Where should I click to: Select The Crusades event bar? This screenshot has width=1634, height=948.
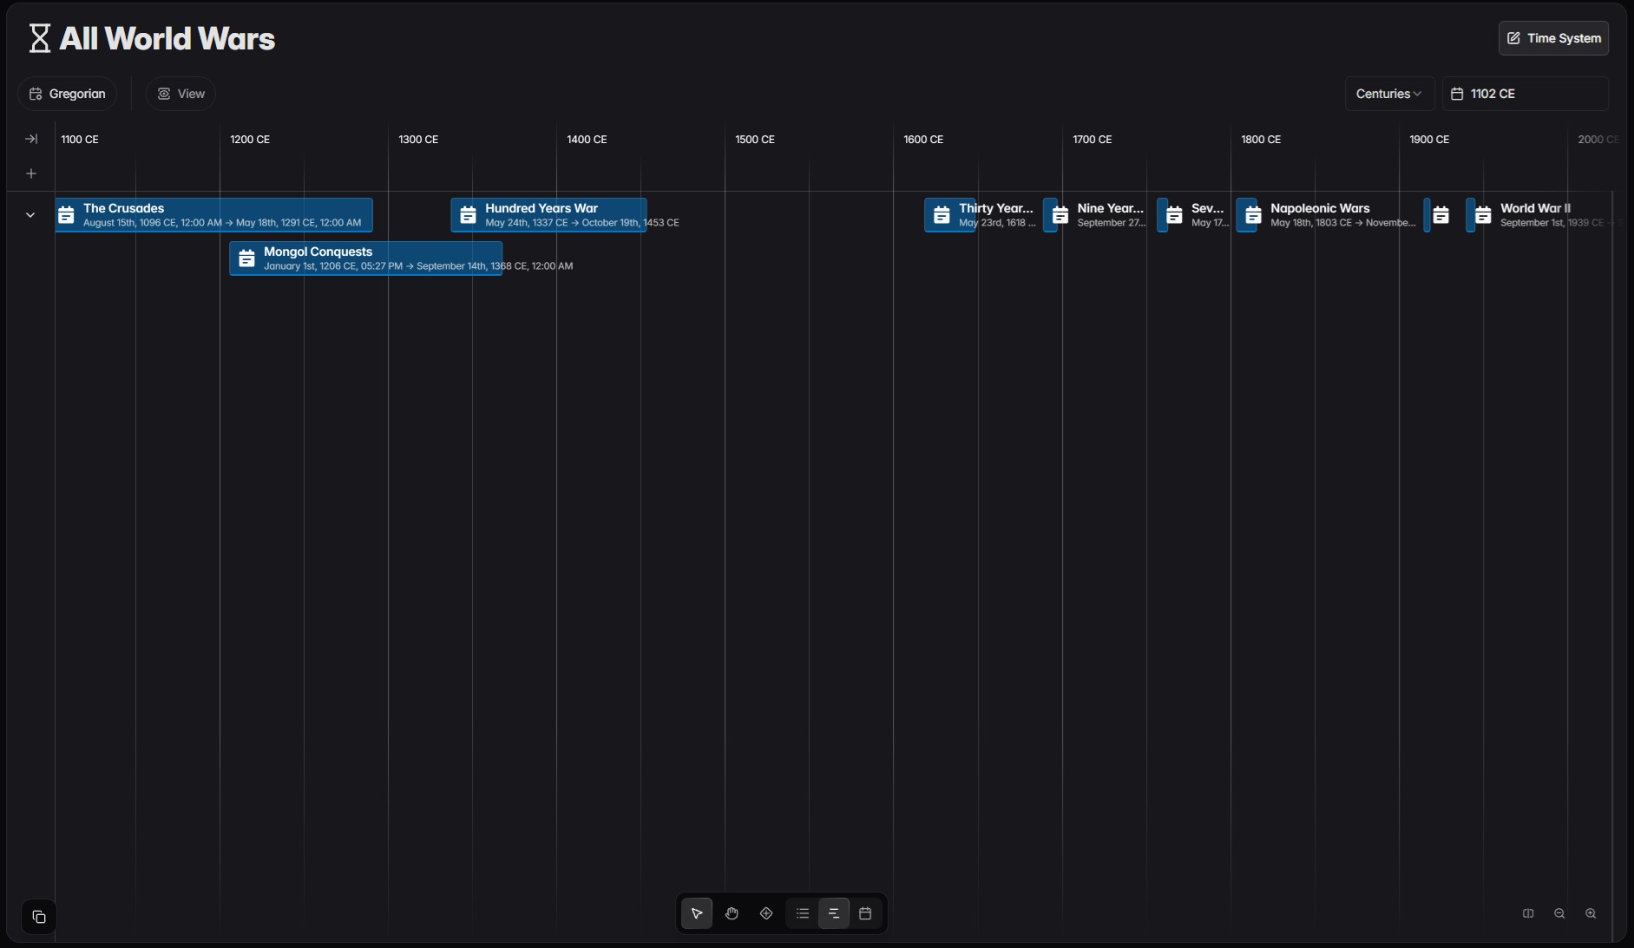point(214,215)
